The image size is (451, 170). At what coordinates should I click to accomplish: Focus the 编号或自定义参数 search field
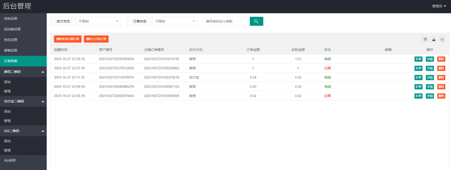(x=225, y=21)
